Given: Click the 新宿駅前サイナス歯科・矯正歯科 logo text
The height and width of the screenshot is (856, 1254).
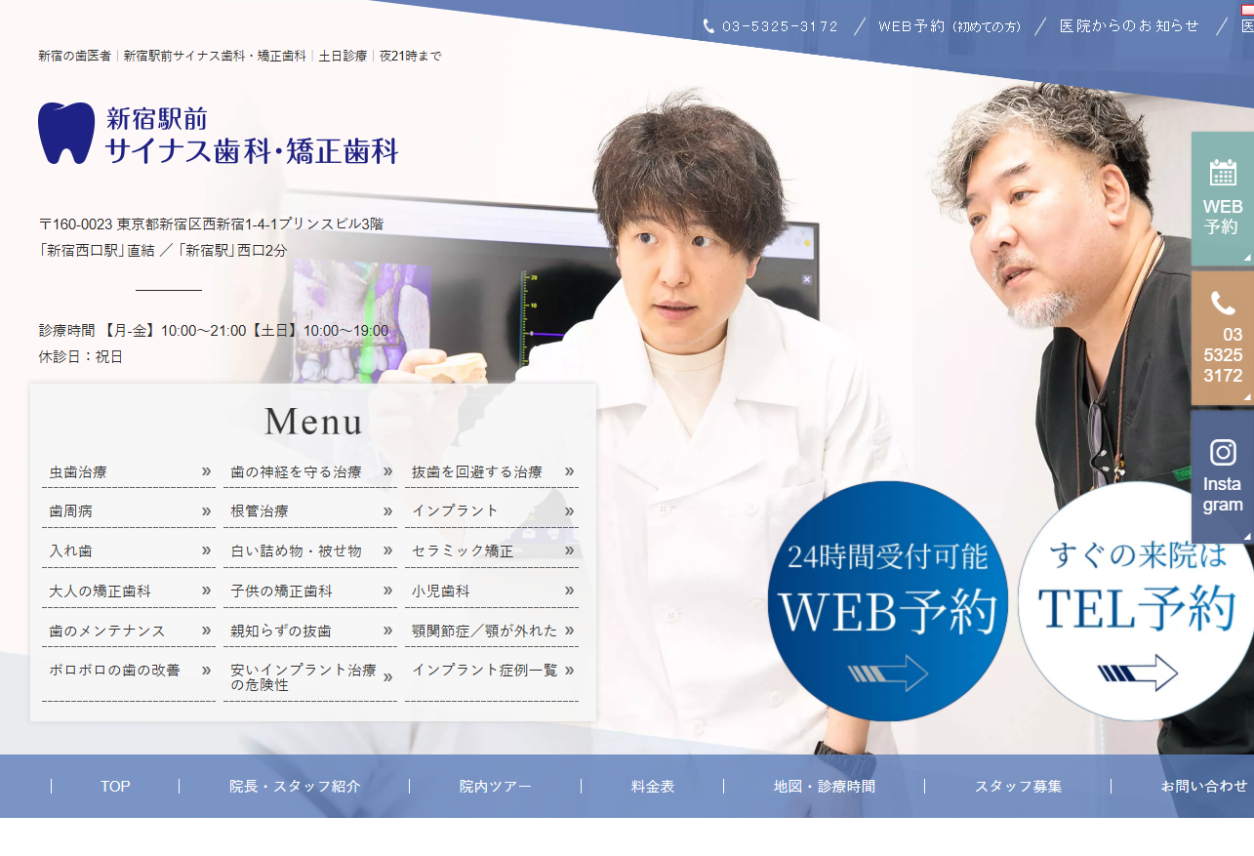Looking at the screenshot, I should 252,134.
